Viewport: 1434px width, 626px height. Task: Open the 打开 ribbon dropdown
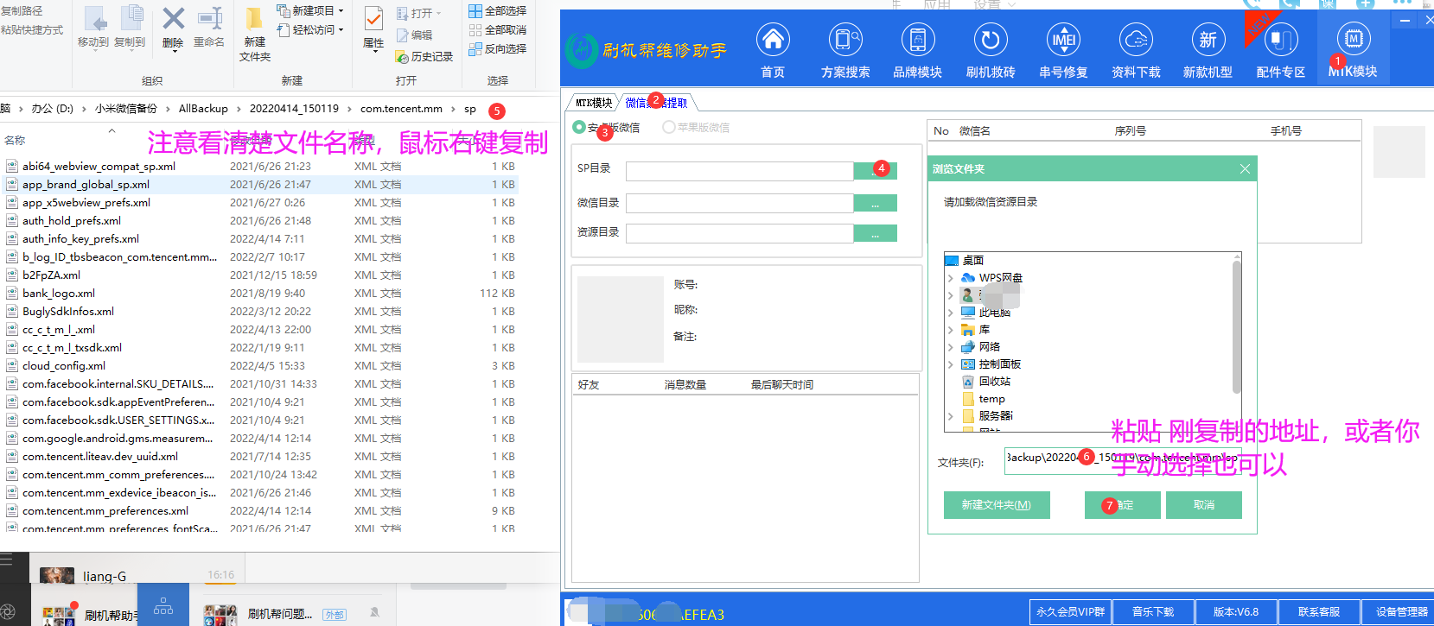click(419, 14)
